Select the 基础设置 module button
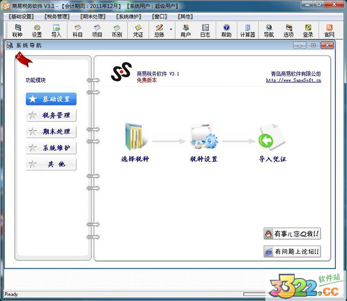 pos(51,99)
